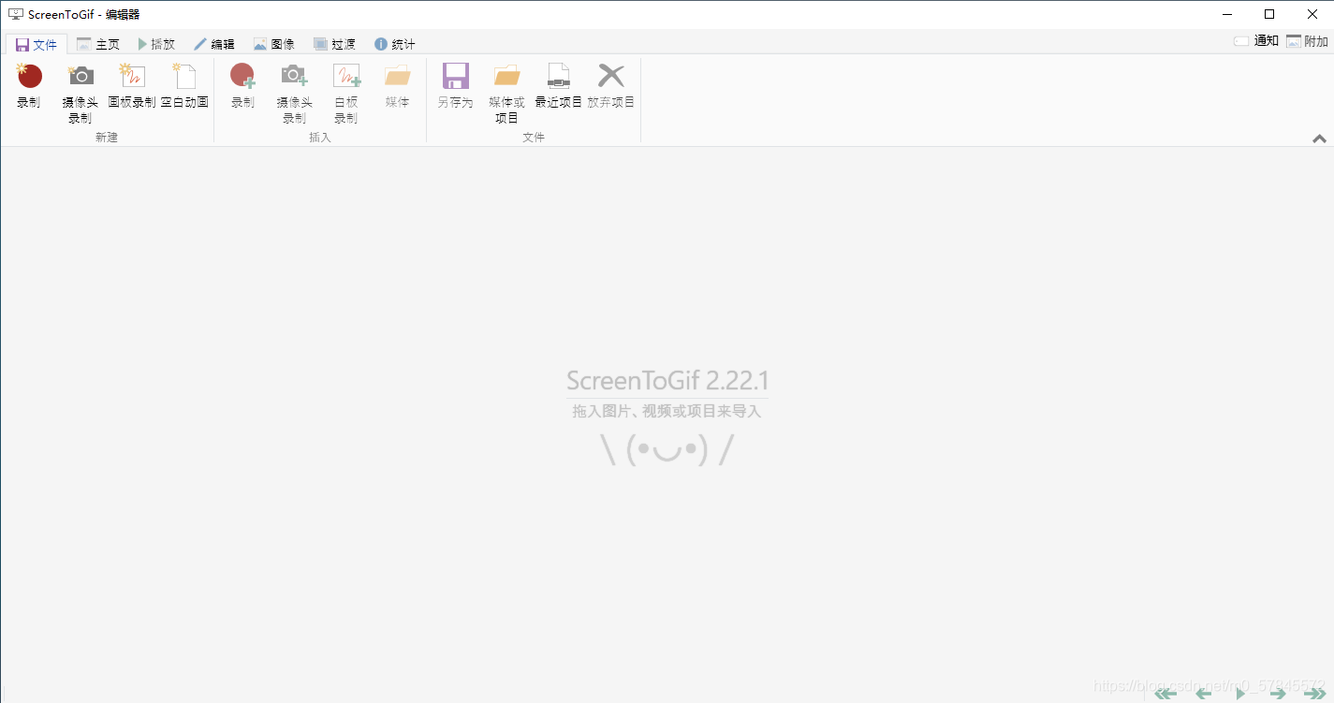The height and width of the screenshot is (703, 1334).
Task: Go to the previous frame
Action: [x=1204, y=694]
